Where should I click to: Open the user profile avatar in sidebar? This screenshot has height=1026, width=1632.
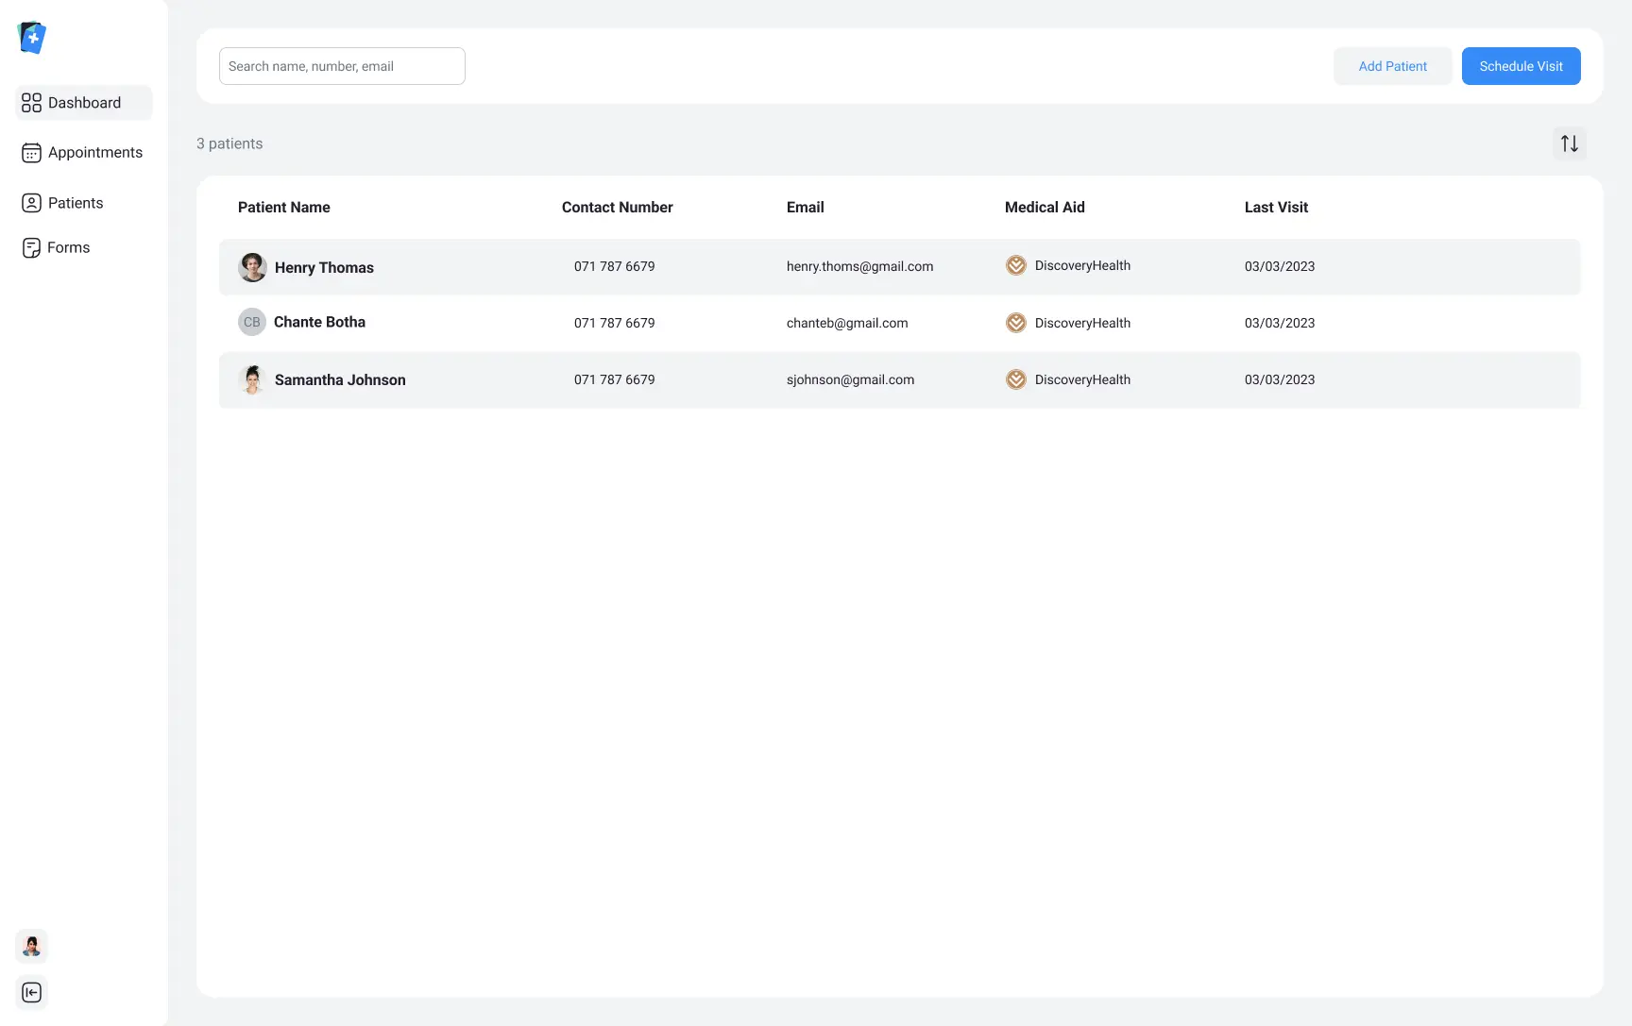(31, 946)
